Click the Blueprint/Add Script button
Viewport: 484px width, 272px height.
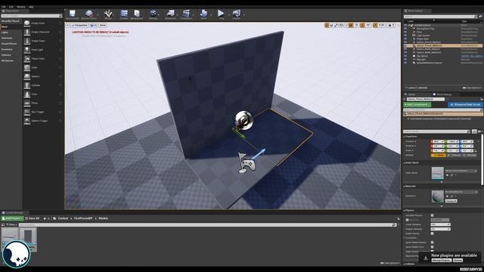pos(465,104)
